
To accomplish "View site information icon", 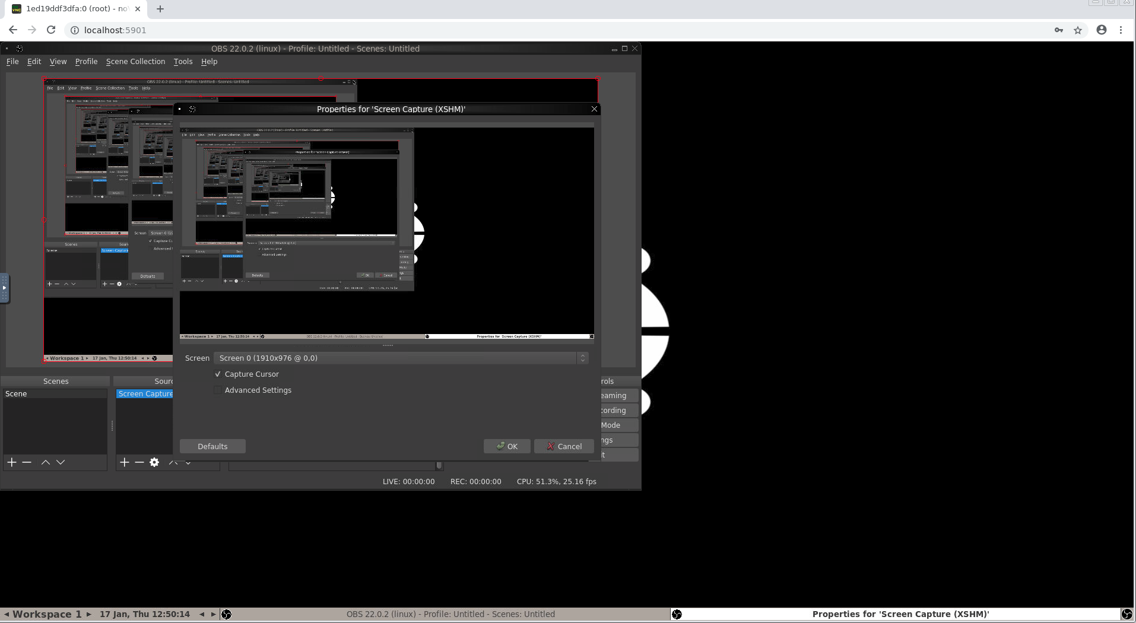I will (75, 30).
